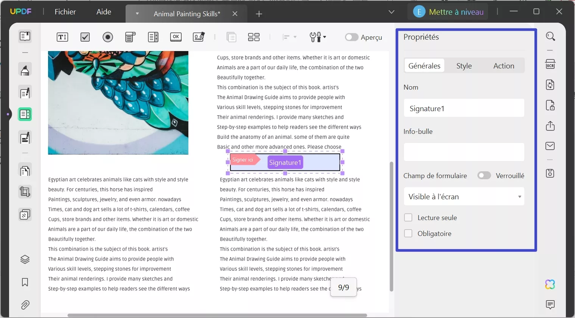This screenshot has width=575, height=318.
Task: Click the horizontal document scrollbar
Action: pyautogui.click(x=217, y=315)
